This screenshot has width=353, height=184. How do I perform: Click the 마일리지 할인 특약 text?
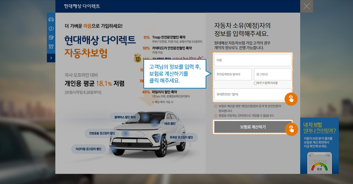164,92
